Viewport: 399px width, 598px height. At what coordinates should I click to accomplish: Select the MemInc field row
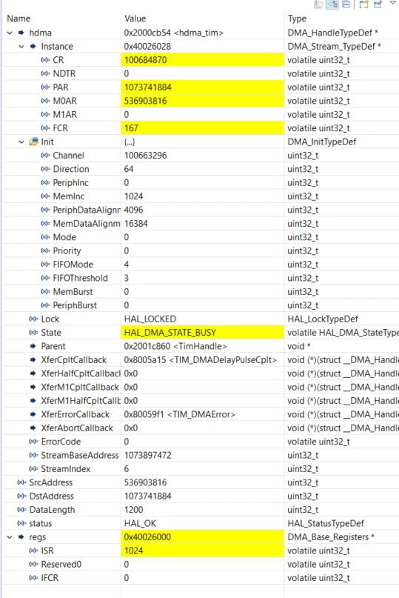[201, 196]
